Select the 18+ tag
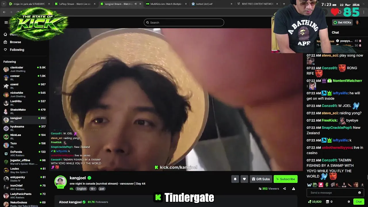 pyautogui.click(x=93, y=189)
